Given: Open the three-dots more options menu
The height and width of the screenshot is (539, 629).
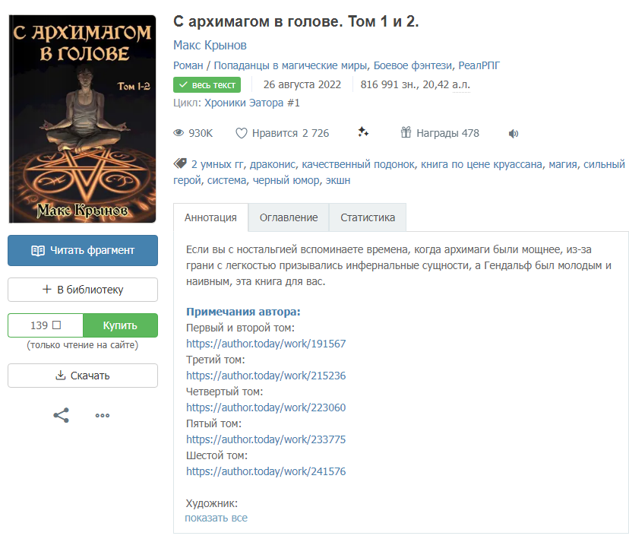Looking at the screenshot, I should point(103,415).
